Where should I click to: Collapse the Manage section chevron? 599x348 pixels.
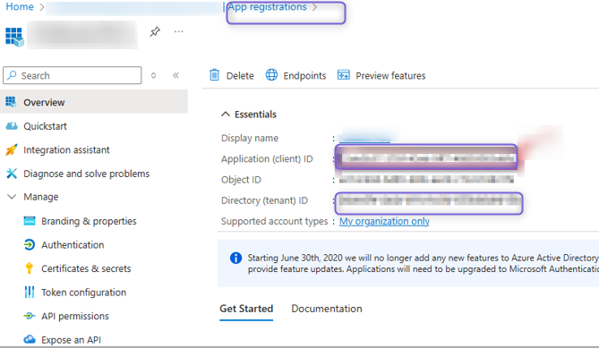click(12, 197)
